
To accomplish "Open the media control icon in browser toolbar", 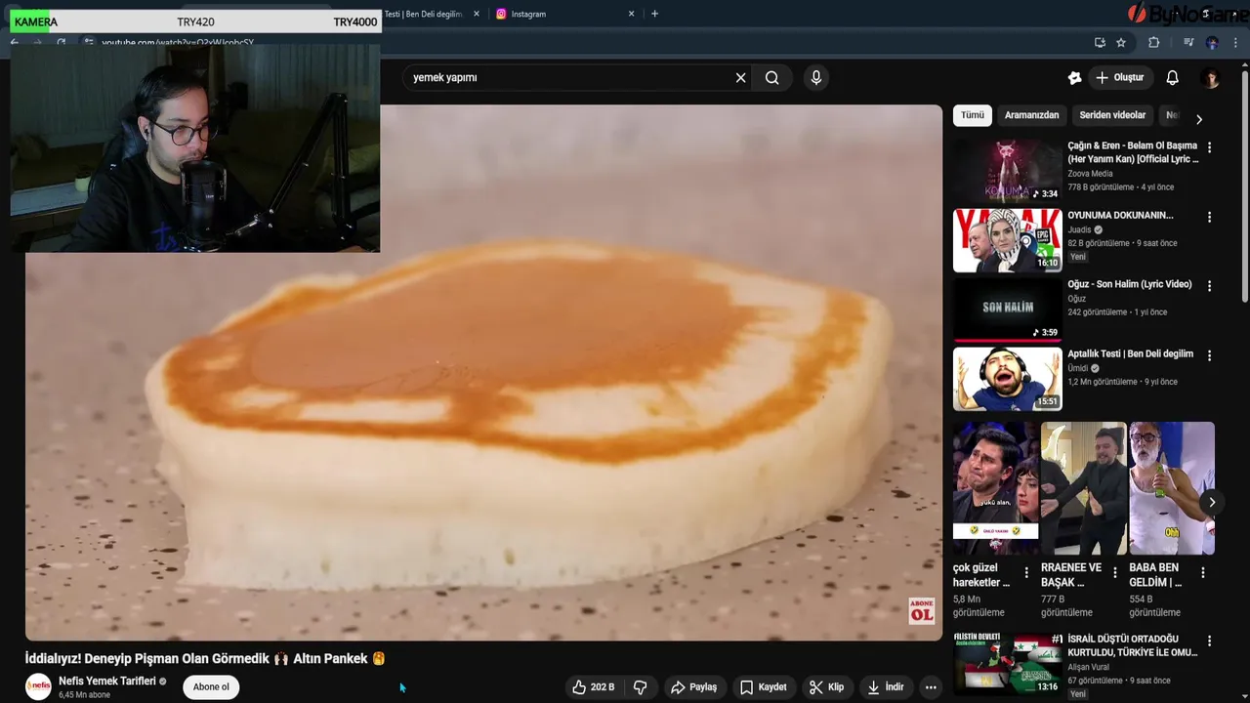I will (x=1188, y=42).
